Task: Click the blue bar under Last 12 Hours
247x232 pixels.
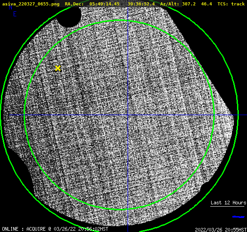Action: (238, 217)
